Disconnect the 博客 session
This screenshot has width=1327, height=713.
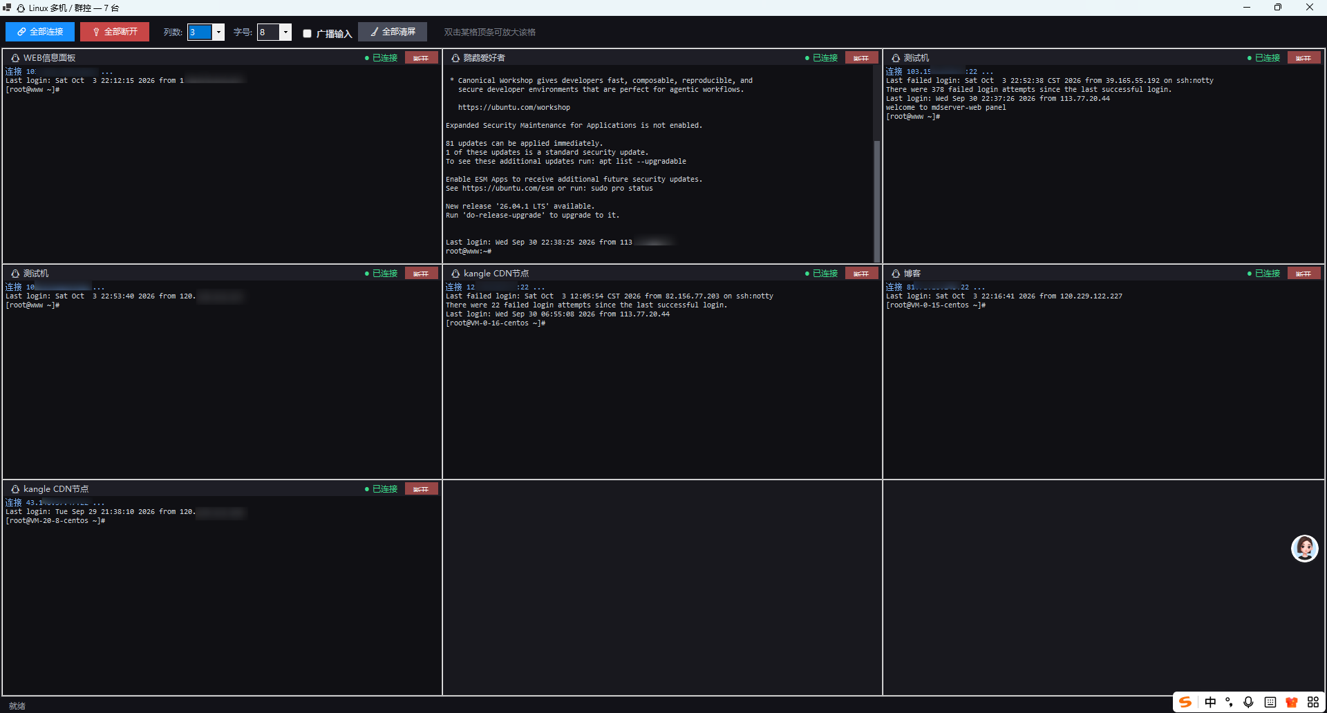click(1304, 274)
